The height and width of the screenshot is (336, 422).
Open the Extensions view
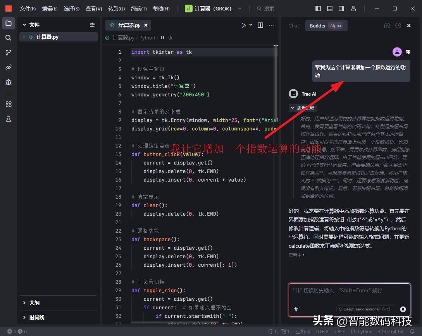pyautogui.click(x=9, y=104)
